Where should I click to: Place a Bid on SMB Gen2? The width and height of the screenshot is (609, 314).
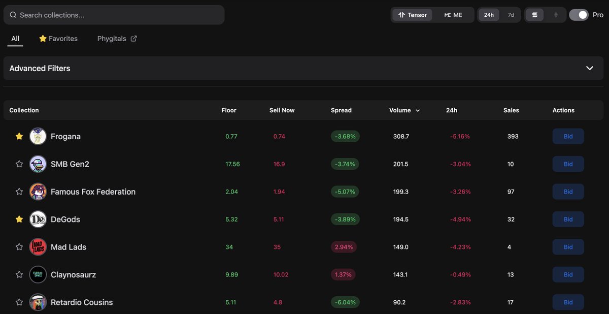568,164
